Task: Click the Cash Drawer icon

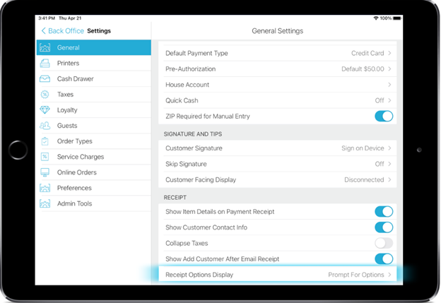Action: pos(45,79)
